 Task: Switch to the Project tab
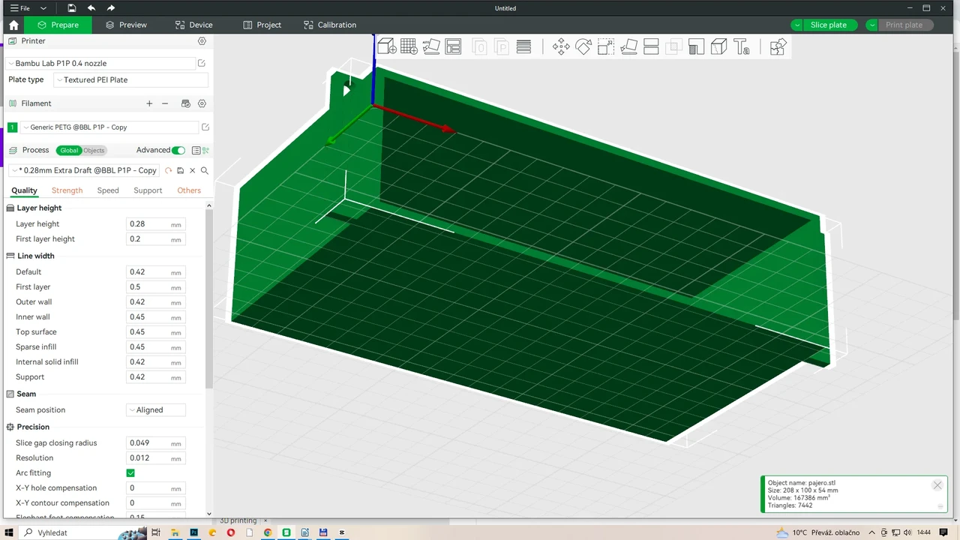pyautogui.click(x=262, y=25)
